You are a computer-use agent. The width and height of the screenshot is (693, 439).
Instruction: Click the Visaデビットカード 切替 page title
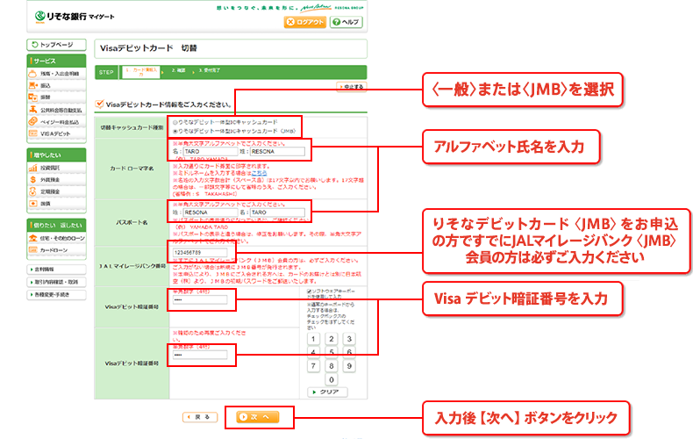[148, 48]
